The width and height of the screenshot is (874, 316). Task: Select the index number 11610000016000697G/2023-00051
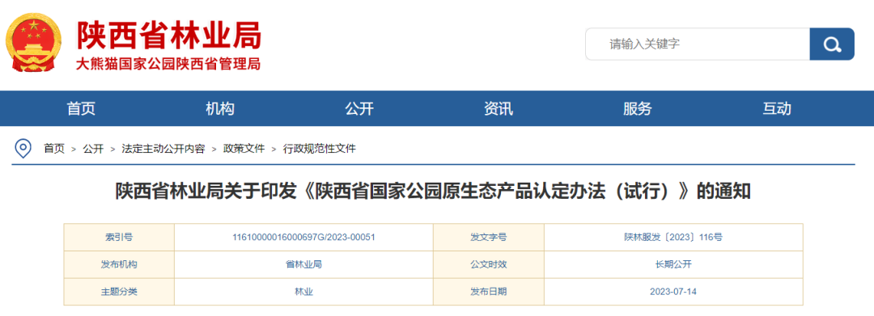pos(303,237)
